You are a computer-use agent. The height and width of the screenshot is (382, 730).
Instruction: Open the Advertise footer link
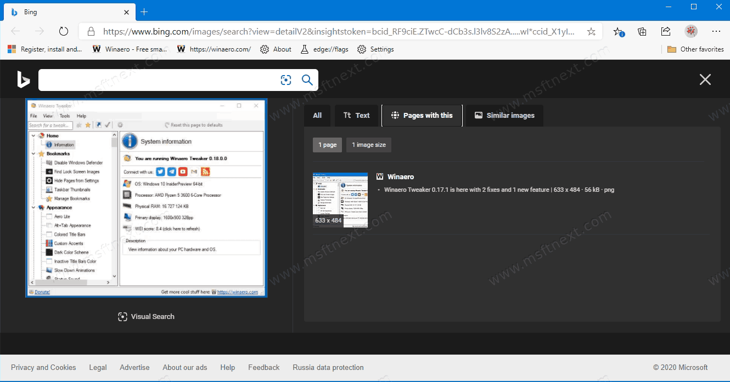coord(134,368)
